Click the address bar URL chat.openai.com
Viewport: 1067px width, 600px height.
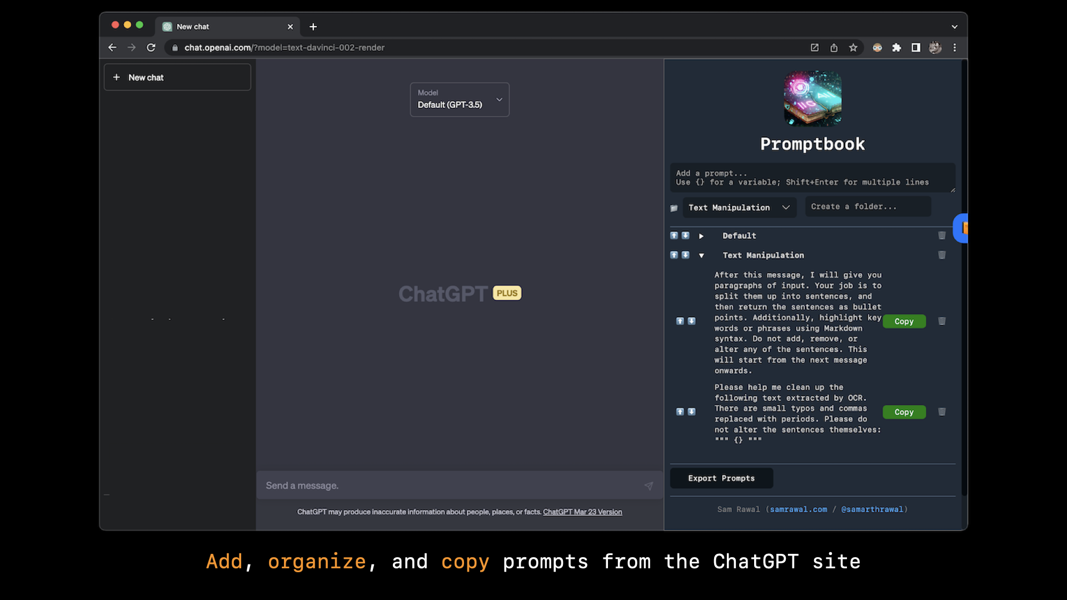click(284, 48)
